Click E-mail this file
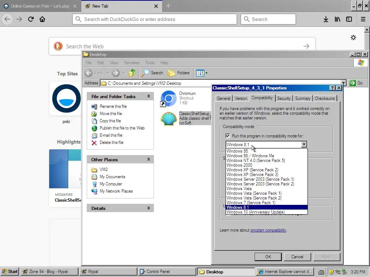Screen dimensions: 370x277 tap(111, 135)
